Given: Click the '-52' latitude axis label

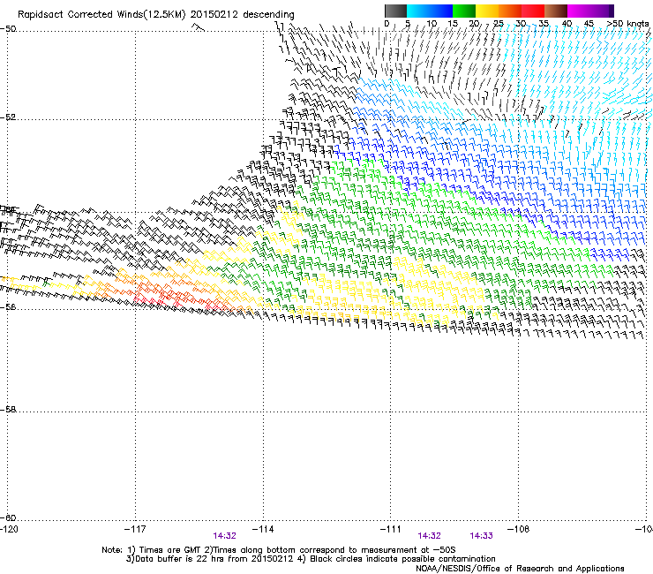Looking at the screenshot, I should point(8,117).
